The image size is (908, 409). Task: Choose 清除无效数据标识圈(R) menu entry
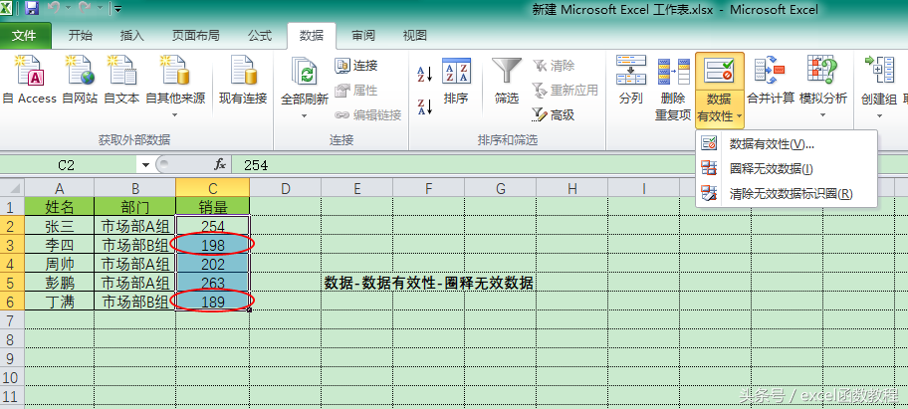point(787,194)
